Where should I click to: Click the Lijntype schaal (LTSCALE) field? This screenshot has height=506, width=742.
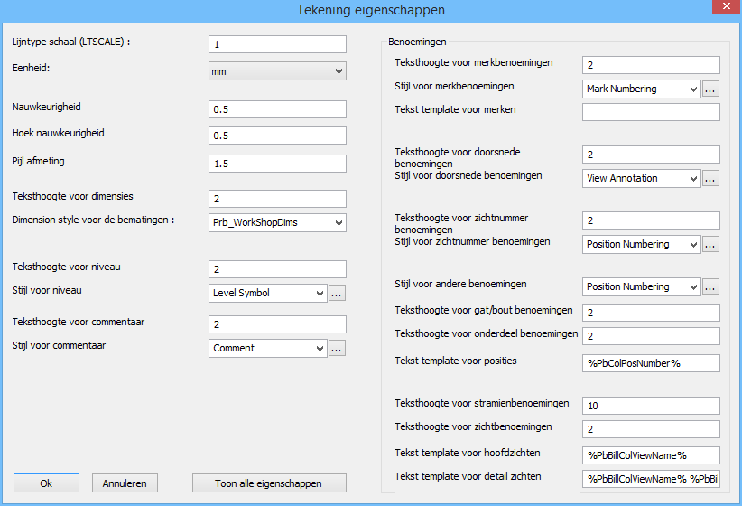tap(277, 44)
